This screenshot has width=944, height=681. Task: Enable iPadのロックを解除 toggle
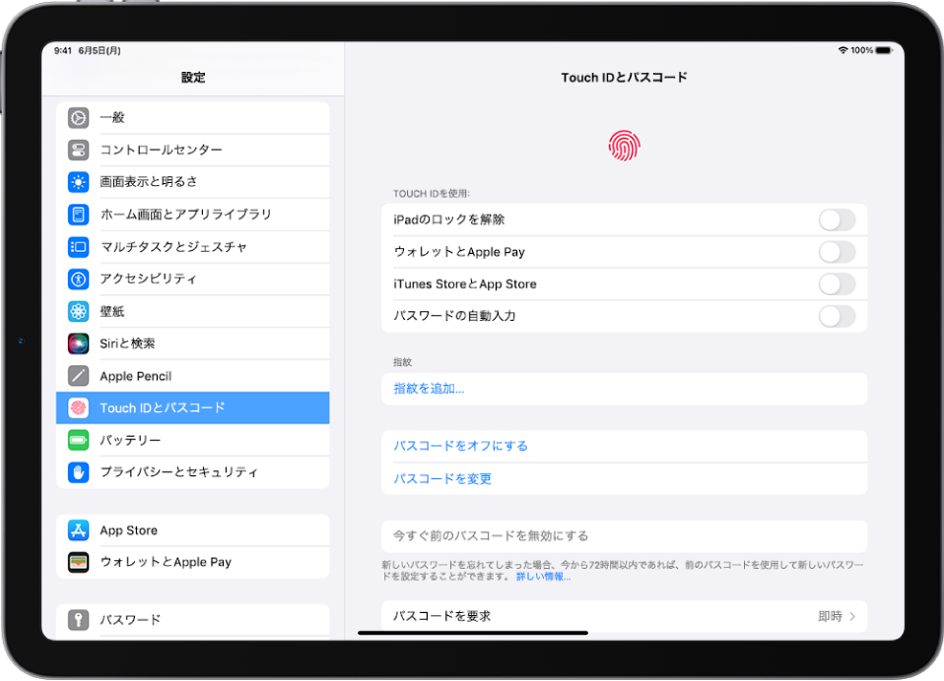[837, 218]
